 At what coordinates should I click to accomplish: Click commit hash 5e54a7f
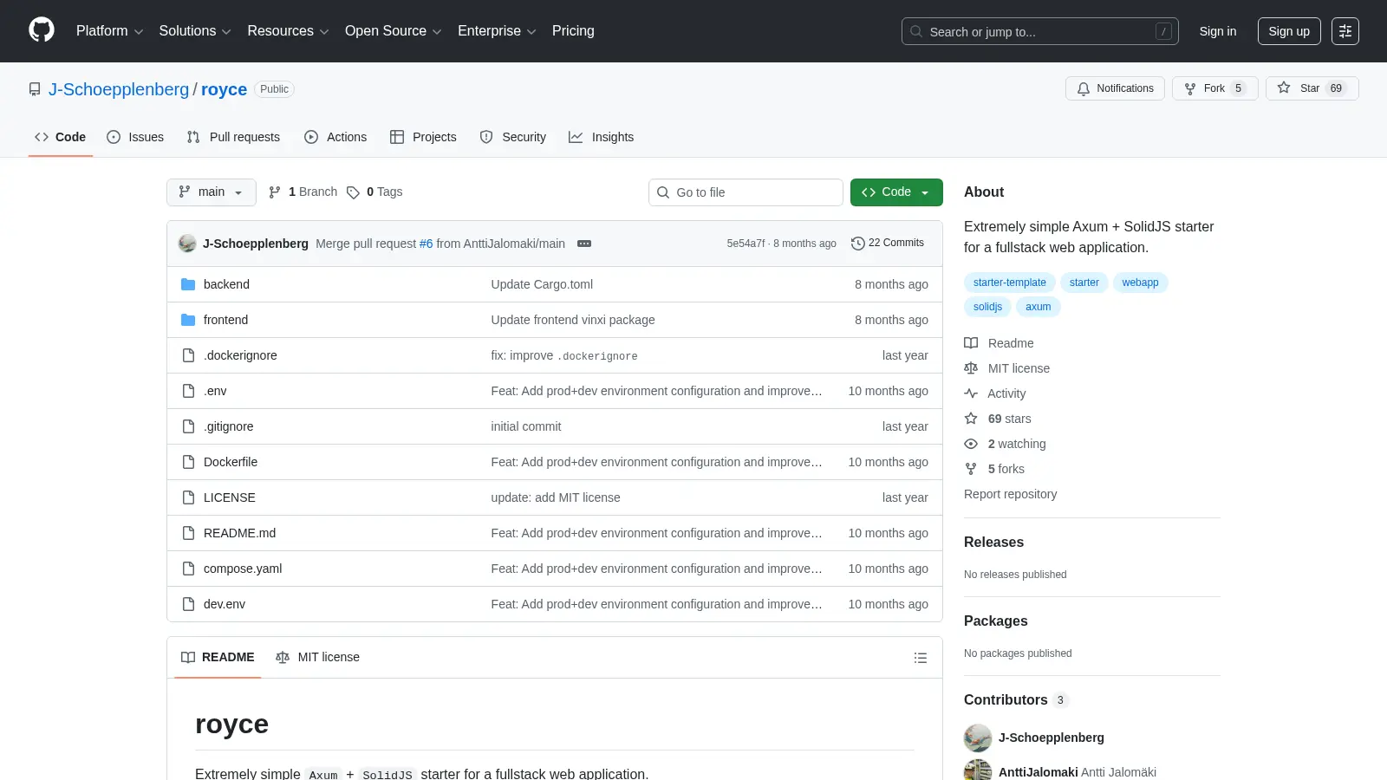pyautogui.click(x=746, y=244)
